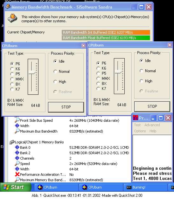Click Prime95 output text area
This screenshot has height=199, width=174.
tap(152, 158)
